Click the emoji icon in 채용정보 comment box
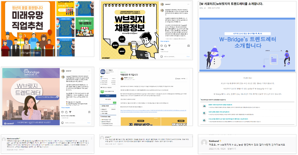 click(x=162, y=57)
